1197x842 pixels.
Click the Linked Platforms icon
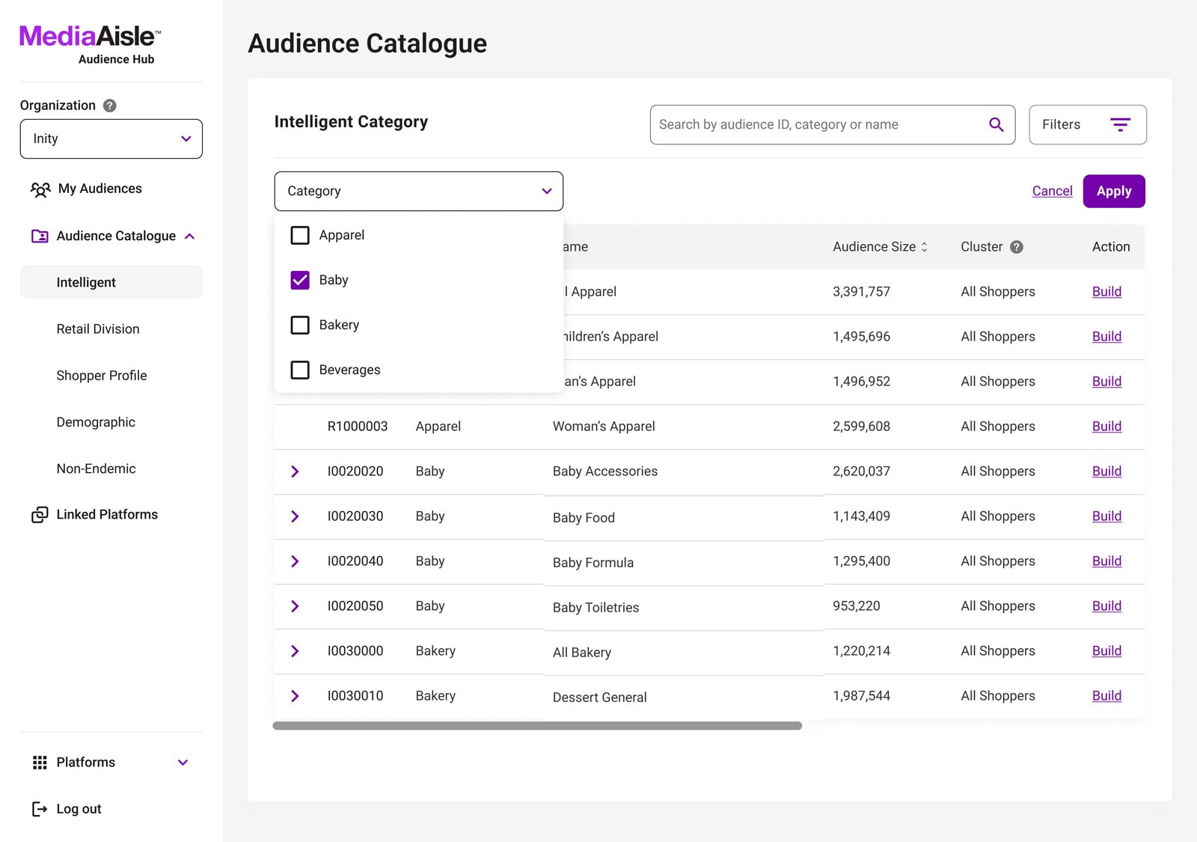(40, 515)
